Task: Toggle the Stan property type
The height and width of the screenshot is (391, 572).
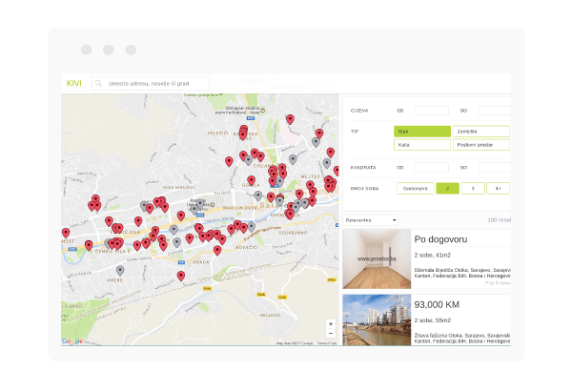Action: coord(422,132)
